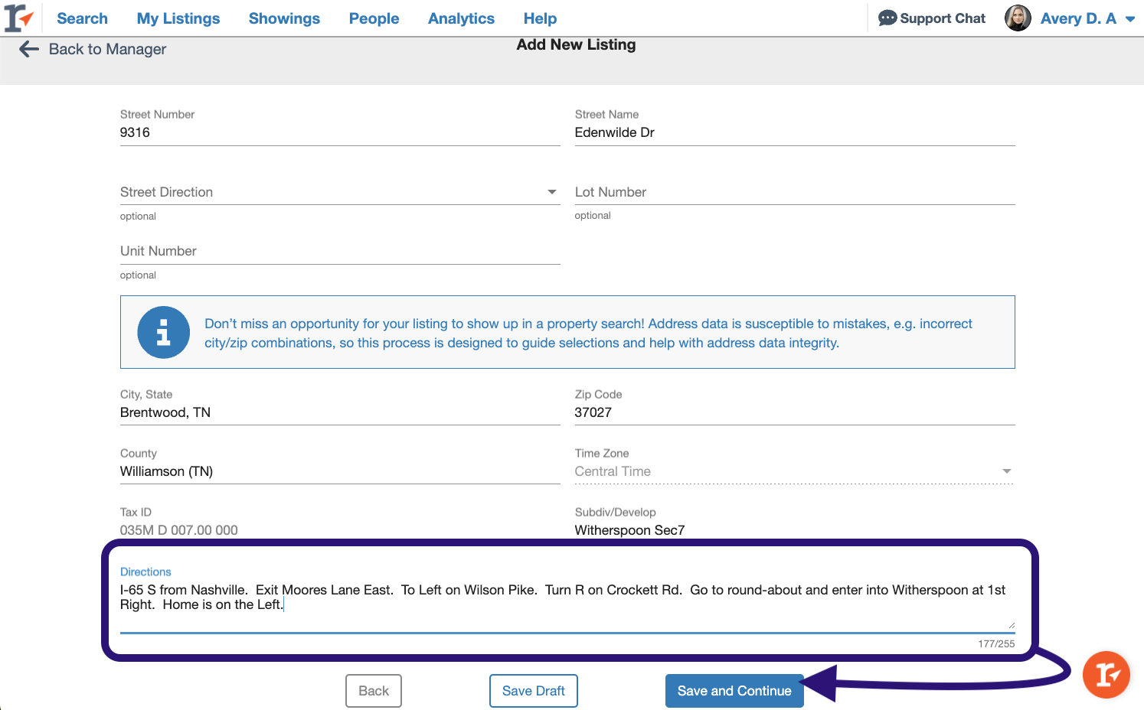Click Avery's profile avatar photo
Screen dimensions: 1144x710
pos(1017,18)
